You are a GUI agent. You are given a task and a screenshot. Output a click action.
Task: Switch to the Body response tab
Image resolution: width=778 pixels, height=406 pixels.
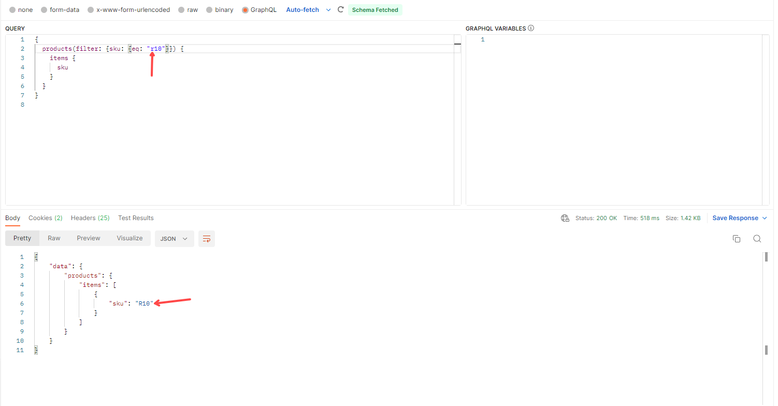click(x=13, y=218)
